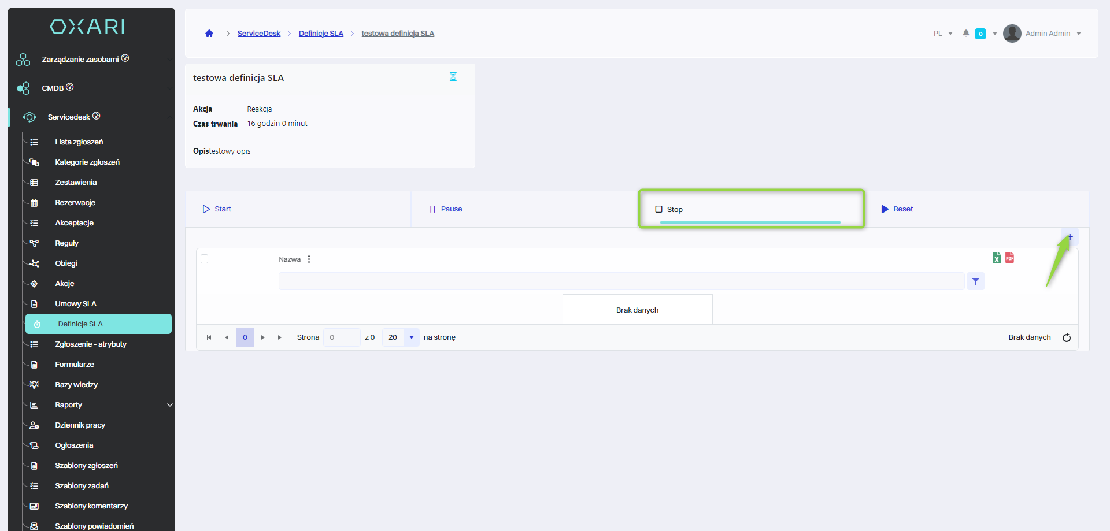Open items per page dropdown
Screen dimensions: 1110x531
pyautogui.click(x=411, y=337)
